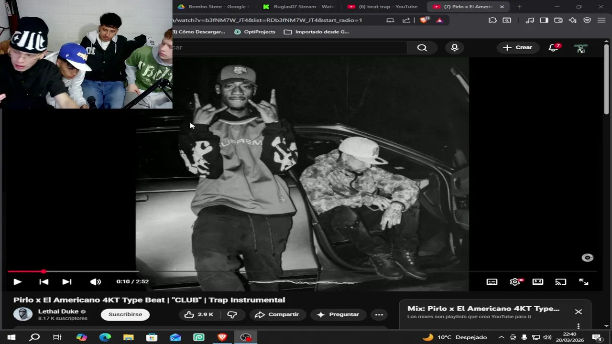612x344 pixels.
Task: Open Lethal Duke channel avatar
Action: [x=22, y=314]
